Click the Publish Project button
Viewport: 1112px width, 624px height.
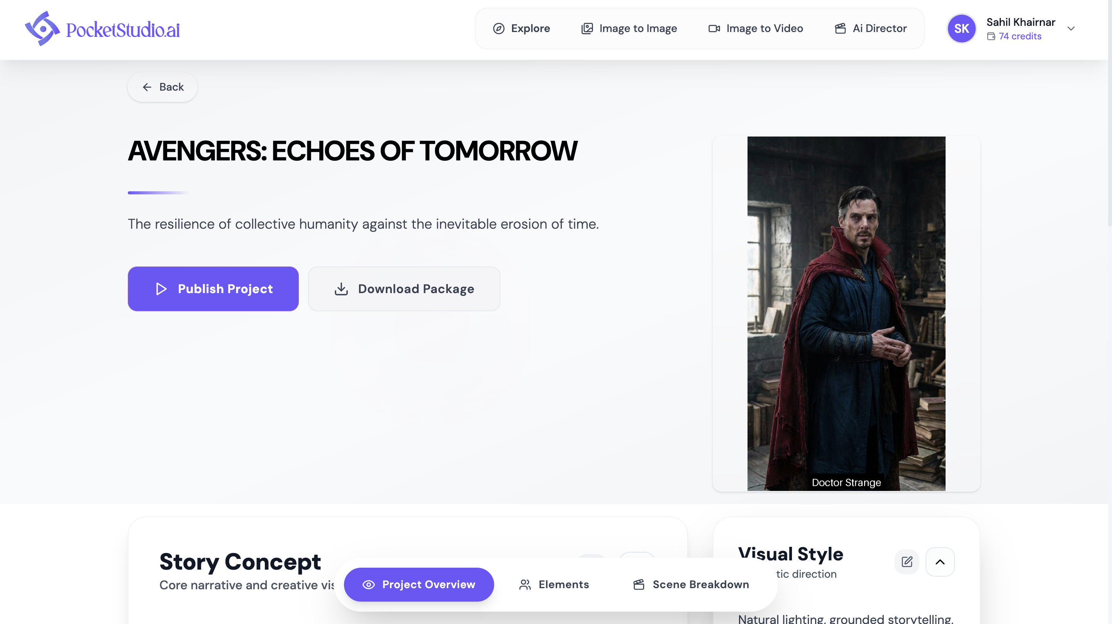point(213,289)
